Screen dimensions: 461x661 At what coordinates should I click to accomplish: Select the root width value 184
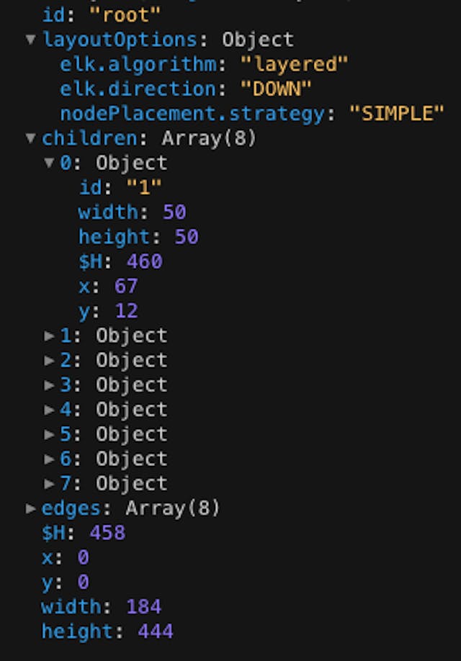pos(144,607)
